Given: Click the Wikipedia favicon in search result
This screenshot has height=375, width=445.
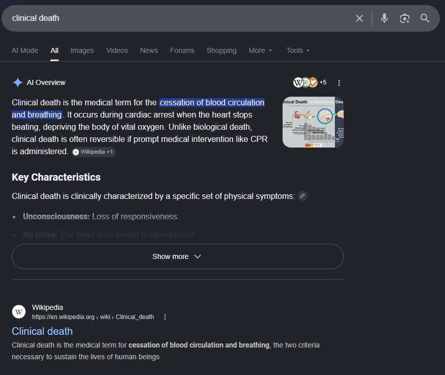Looking at the screenshot, I should [19, 312].
